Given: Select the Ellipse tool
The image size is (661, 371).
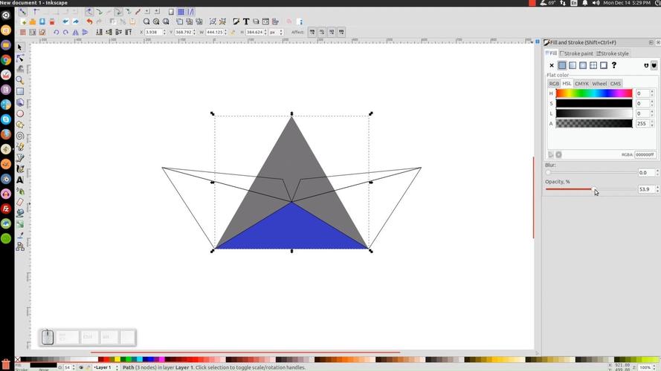Looking at the screenshot, I should click(x=20, y=114).
